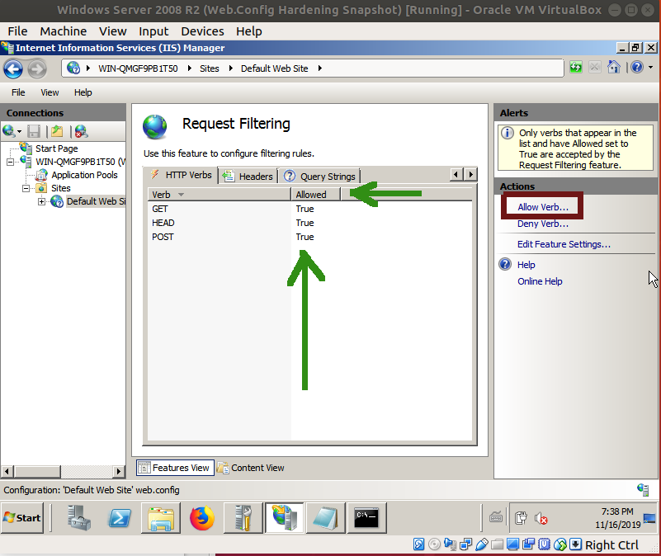Image resolution: width=661 pixels, height=556 pixels.
Task: Open the Notepad taskbar icon
Action: [x=325, y=518]
